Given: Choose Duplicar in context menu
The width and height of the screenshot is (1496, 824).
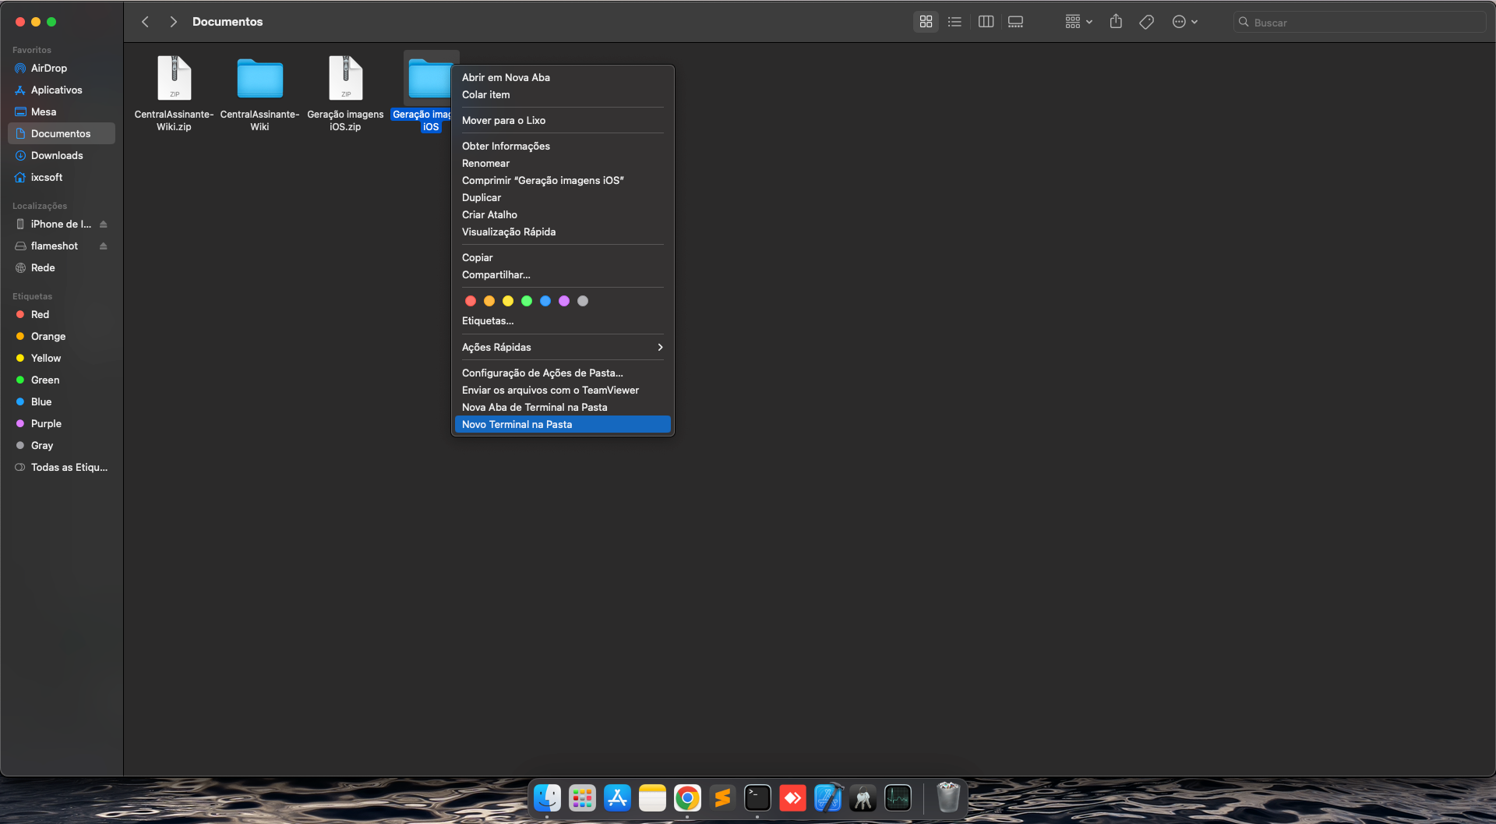Looking at the screenshot, I should 562,198.
